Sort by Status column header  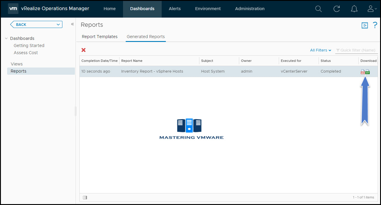point(339,61)
